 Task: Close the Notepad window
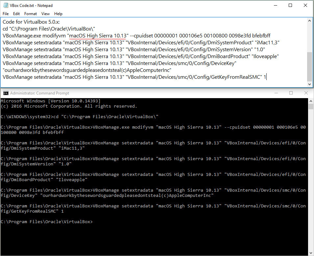click(305, 5)
